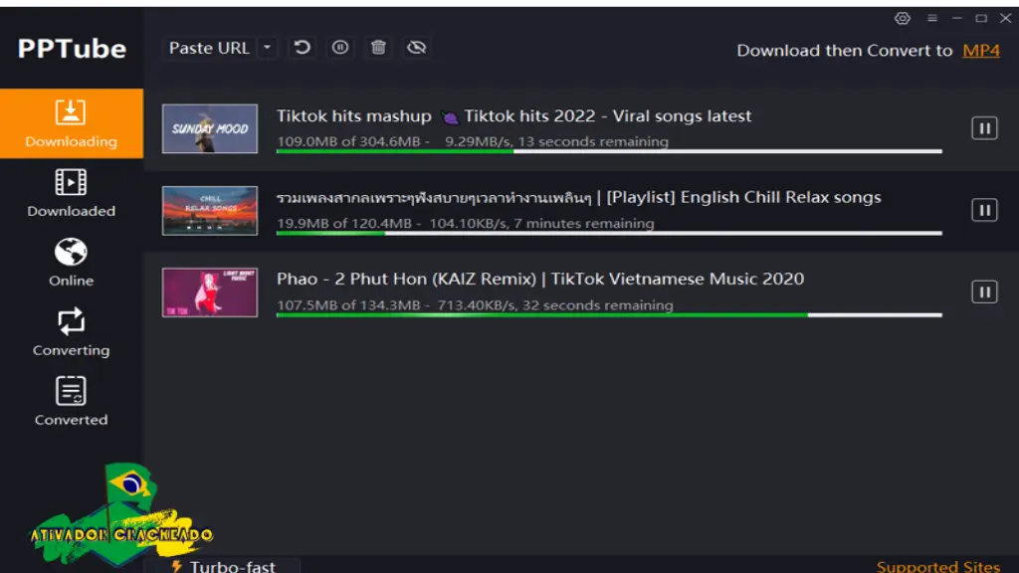Change the MP4 output format link
Image resolution: width=1019 pixels, height=573 pixels.
[x=980, y=50]
